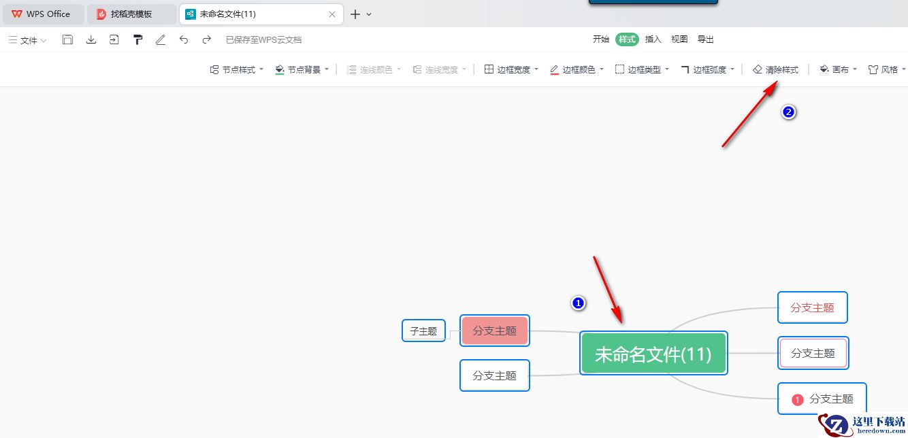Image resolution: width=908 pixels, height=438 pixels.
Task: Open the 文件 menu
Action: pyautogui.click(x=28, y=40)
